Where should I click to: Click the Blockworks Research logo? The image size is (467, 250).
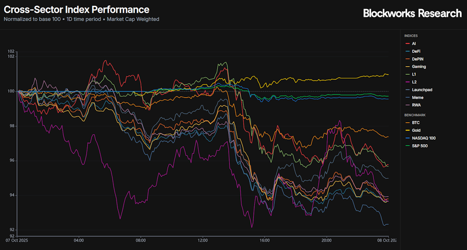coord(412,13)
